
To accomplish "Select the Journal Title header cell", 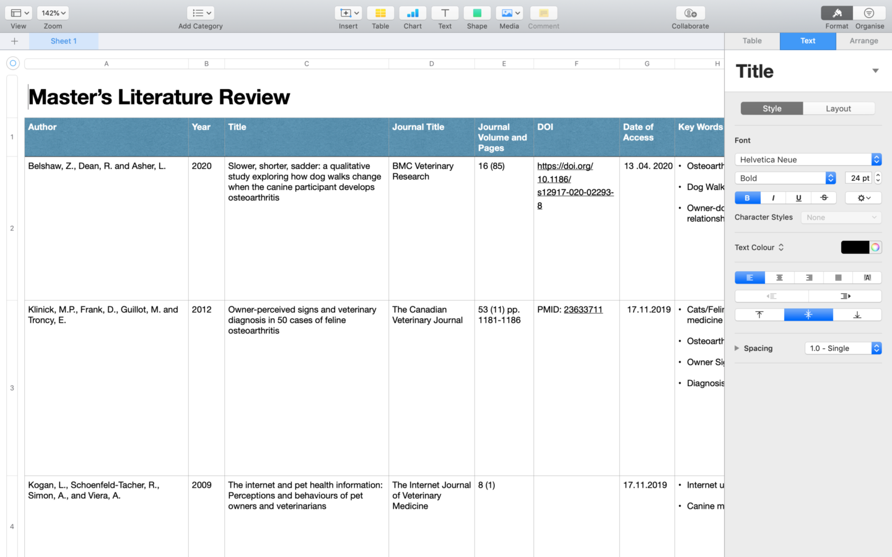I will point(432,137).
